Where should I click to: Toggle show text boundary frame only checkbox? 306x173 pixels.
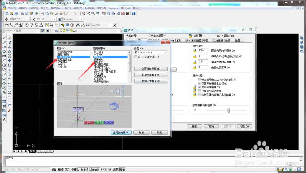200,91
